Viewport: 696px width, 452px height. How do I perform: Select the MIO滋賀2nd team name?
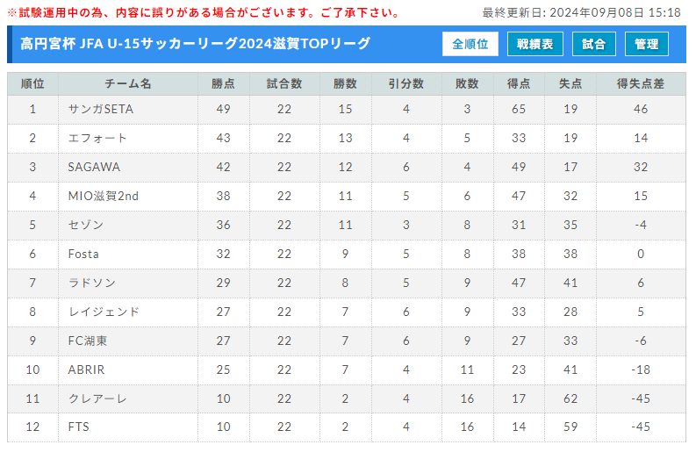tap(104, 197)
